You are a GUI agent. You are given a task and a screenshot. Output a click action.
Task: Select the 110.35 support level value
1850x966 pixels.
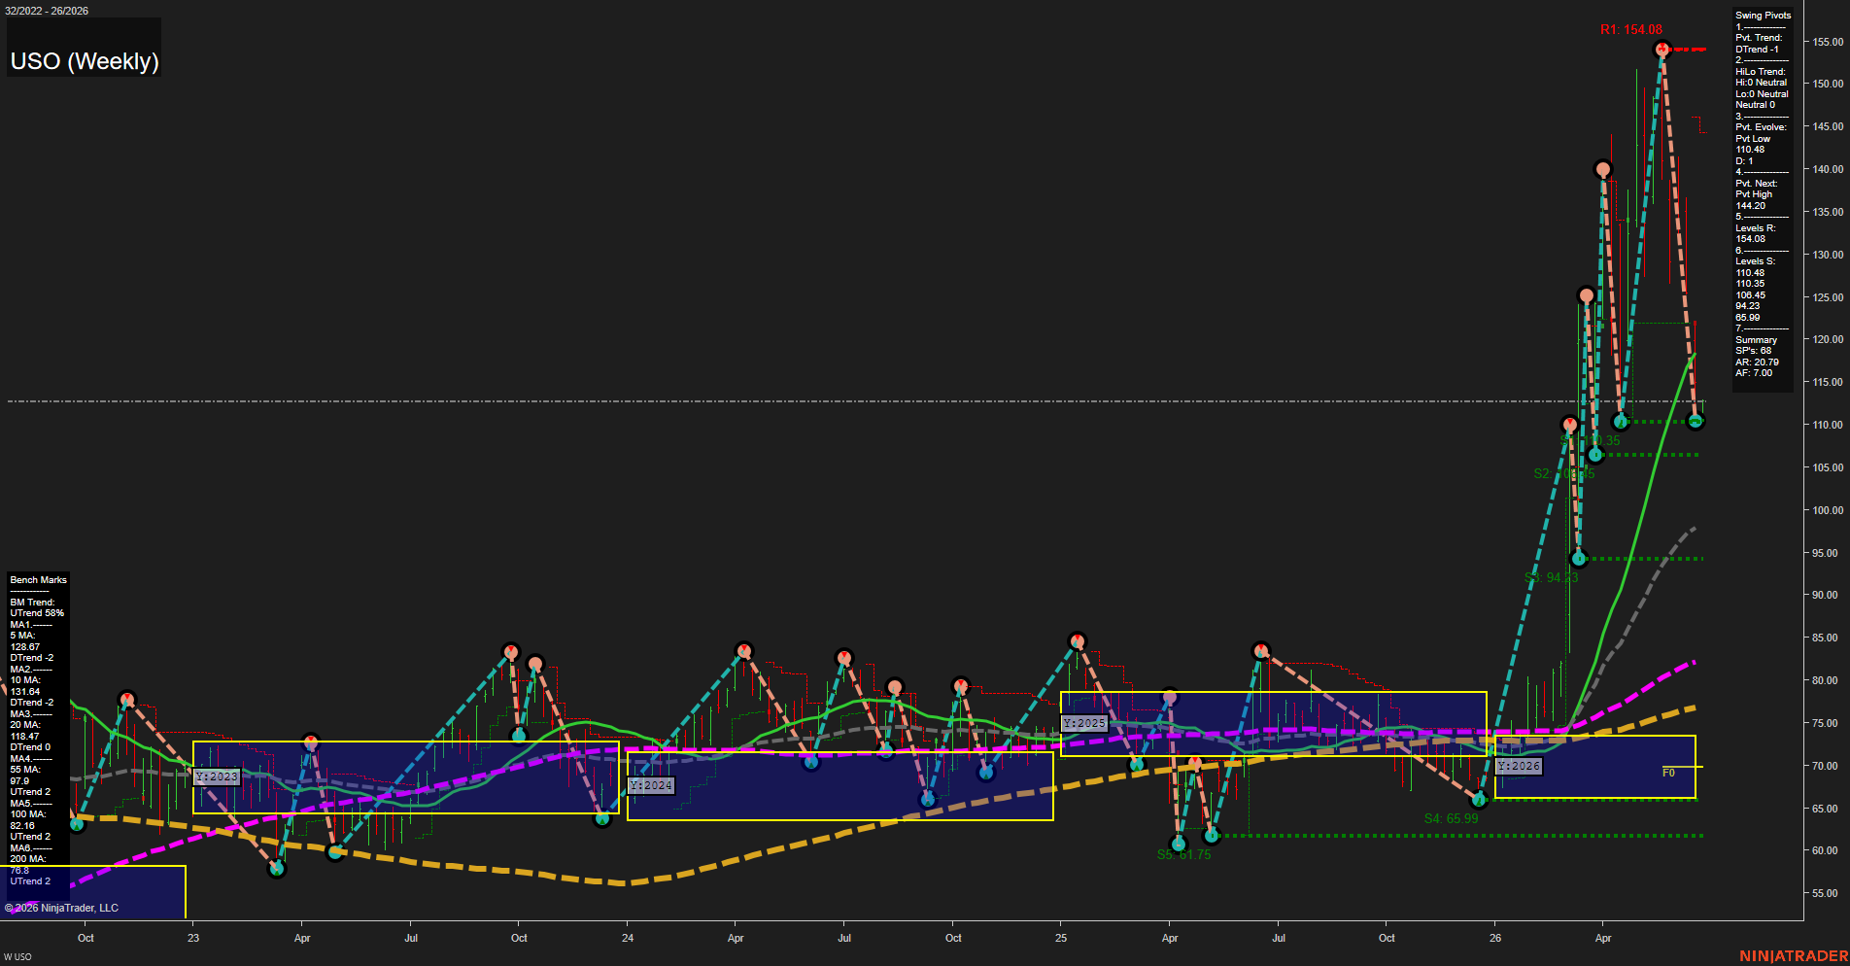[1750, 284]
